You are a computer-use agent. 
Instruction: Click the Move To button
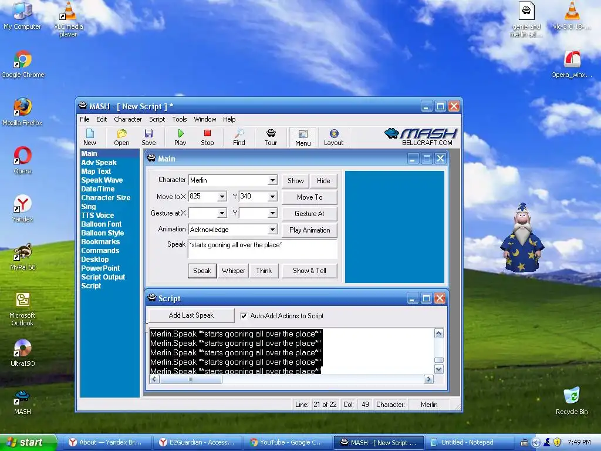[310, 197]
